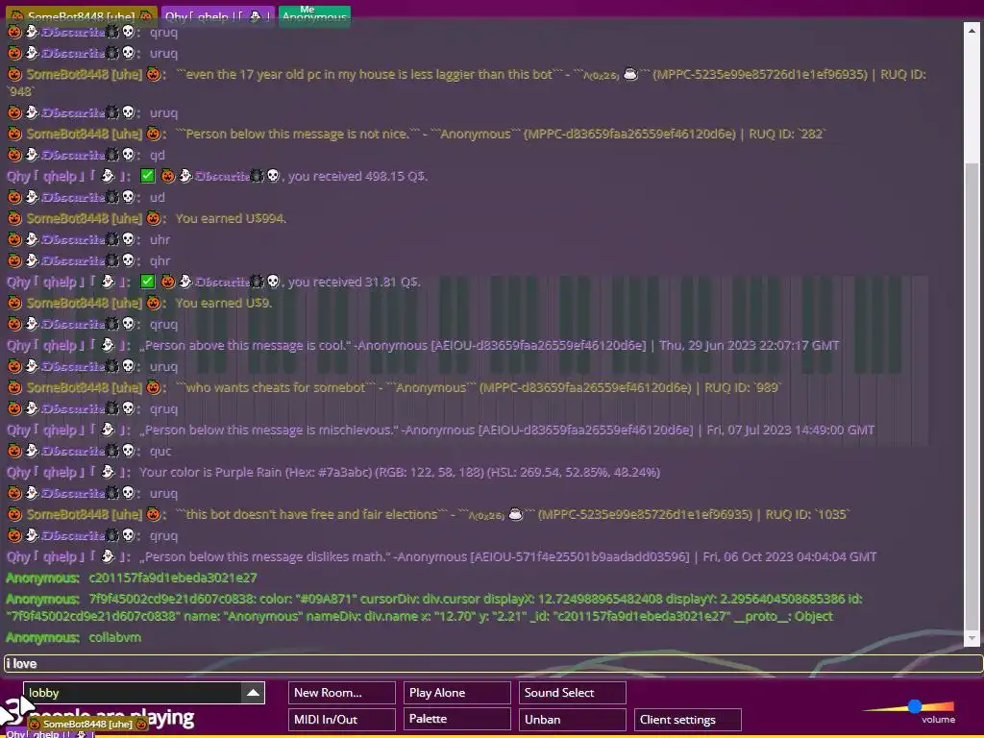984x738 pixels.
Task: Click the 'qhr' chat message
Action: 160,260
